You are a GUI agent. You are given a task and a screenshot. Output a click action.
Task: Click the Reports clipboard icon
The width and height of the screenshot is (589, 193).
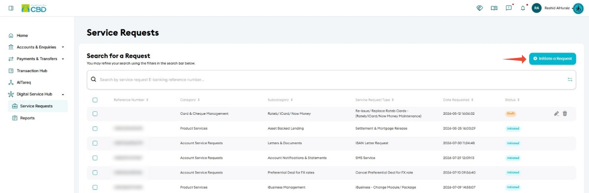tap(15, 118)
